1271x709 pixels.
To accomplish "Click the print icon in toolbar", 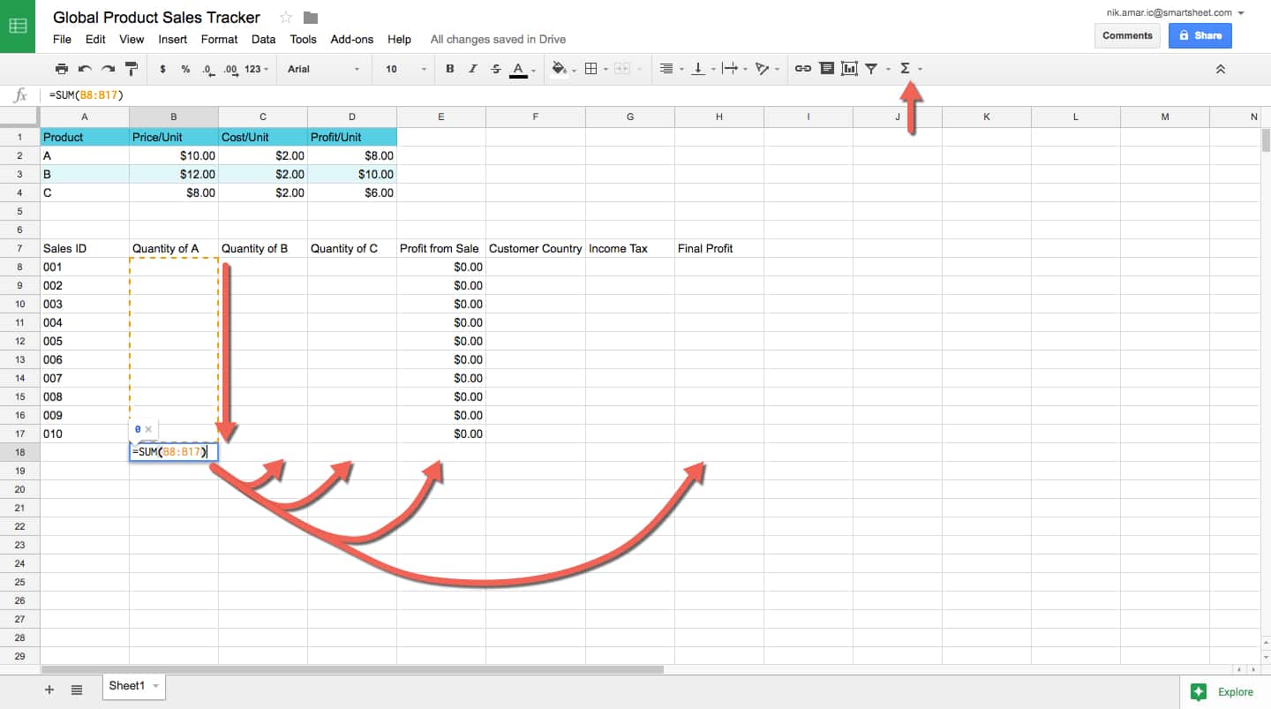I will click(x=61, y=69).
